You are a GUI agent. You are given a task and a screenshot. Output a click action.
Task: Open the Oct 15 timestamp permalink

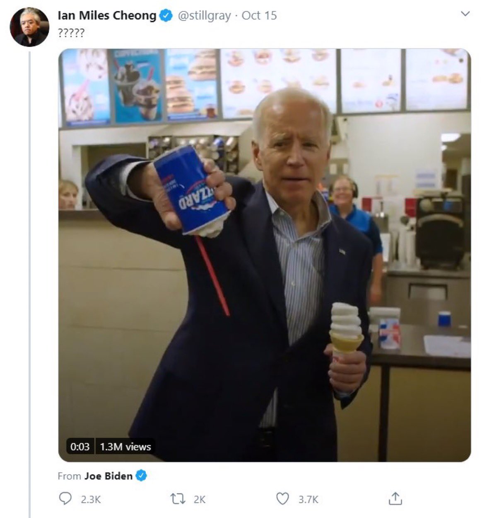coord(259,16)
